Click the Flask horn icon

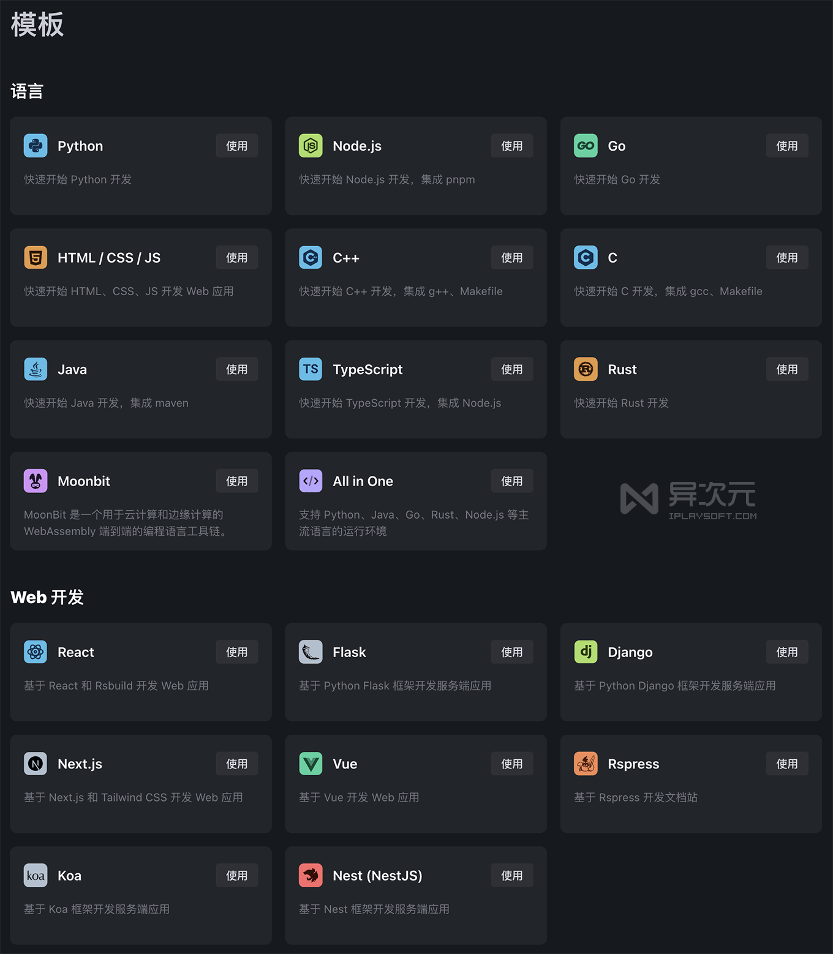[311, 652]
